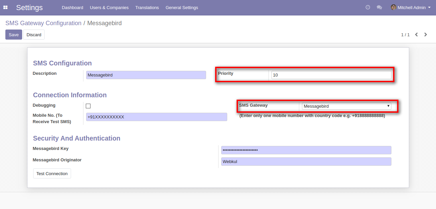This screenshot has width=436, height=209.
Task: Open the apps grid menu icon
Action: point(5,7)
